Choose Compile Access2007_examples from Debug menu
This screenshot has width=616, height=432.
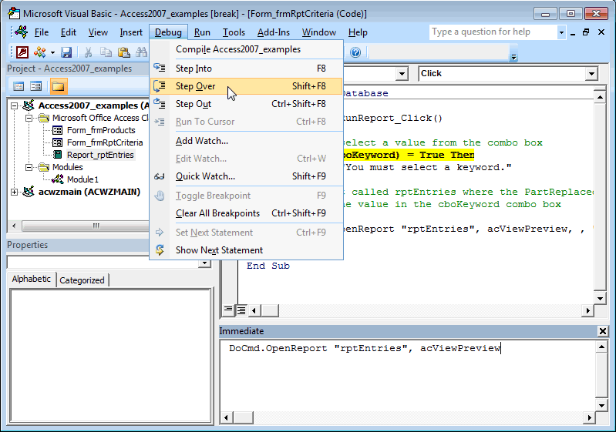[246, 49]
